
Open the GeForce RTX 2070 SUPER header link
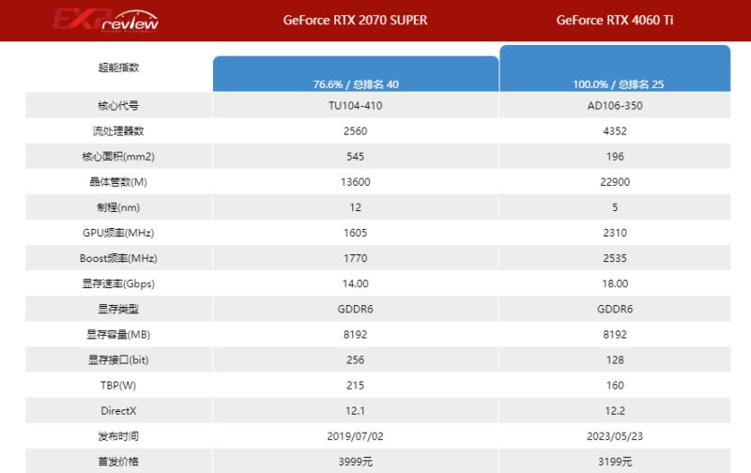(x=355, y=20)
